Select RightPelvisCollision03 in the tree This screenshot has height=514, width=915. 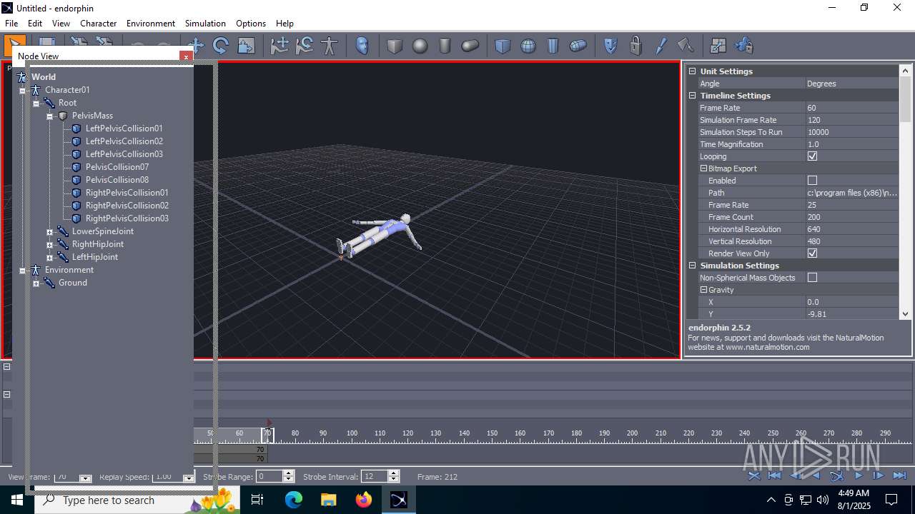pos(127,218)
